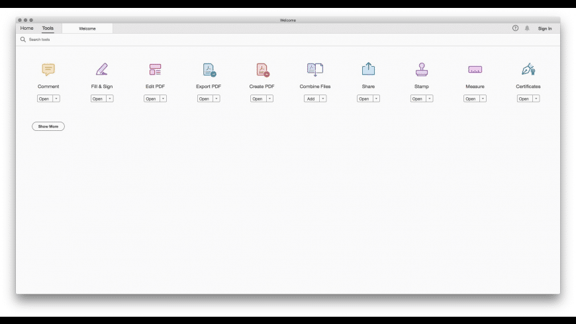Open the Create PDF tool button

[x=258, y=99]
